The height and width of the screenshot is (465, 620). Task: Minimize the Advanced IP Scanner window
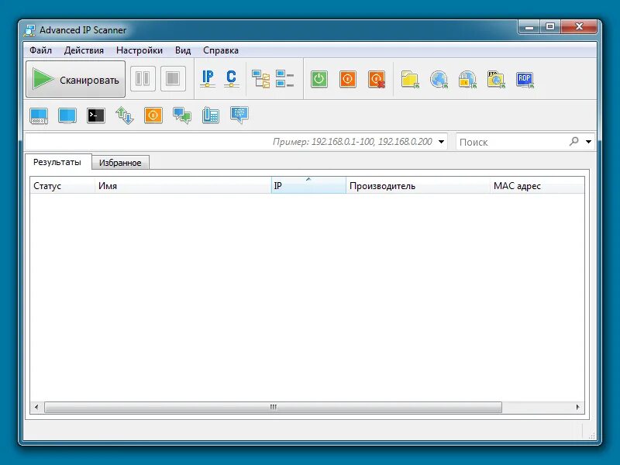(530, 27)
